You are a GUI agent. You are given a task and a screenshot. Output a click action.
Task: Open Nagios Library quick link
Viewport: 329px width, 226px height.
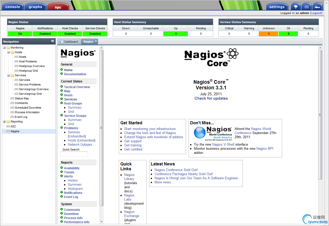129,177
